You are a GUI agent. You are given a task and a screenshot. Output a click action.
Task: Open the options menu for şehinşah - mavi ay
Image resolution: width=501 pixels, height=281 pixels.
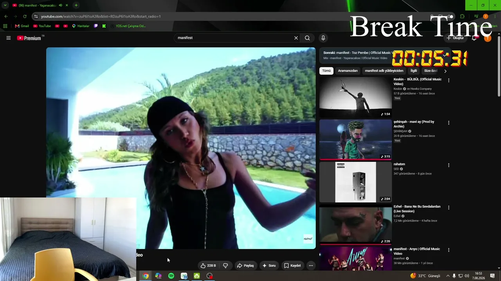[449, 123]
